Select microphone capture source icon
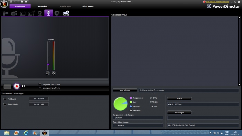Screen dimensions: 242x136 coord(49,13)
